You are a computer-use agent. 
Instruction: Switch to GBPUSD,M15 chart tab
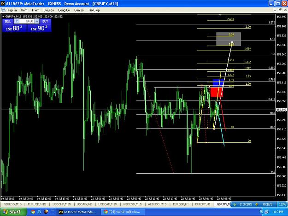(x=12, y=204)
